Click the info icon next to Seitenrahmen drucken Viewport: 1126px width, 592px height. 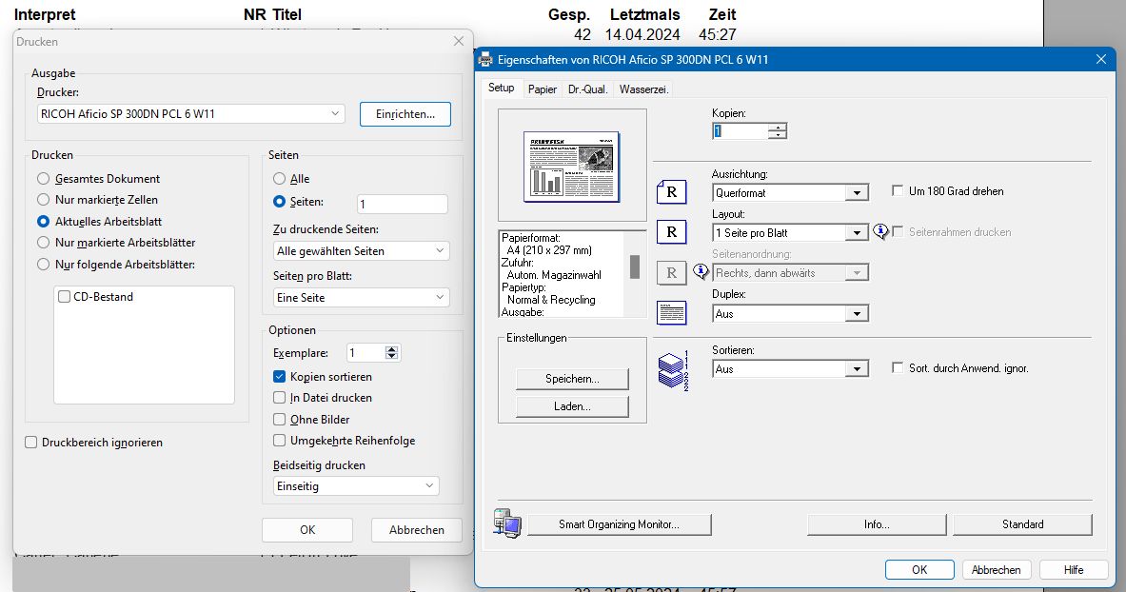(x=880, y=231)
